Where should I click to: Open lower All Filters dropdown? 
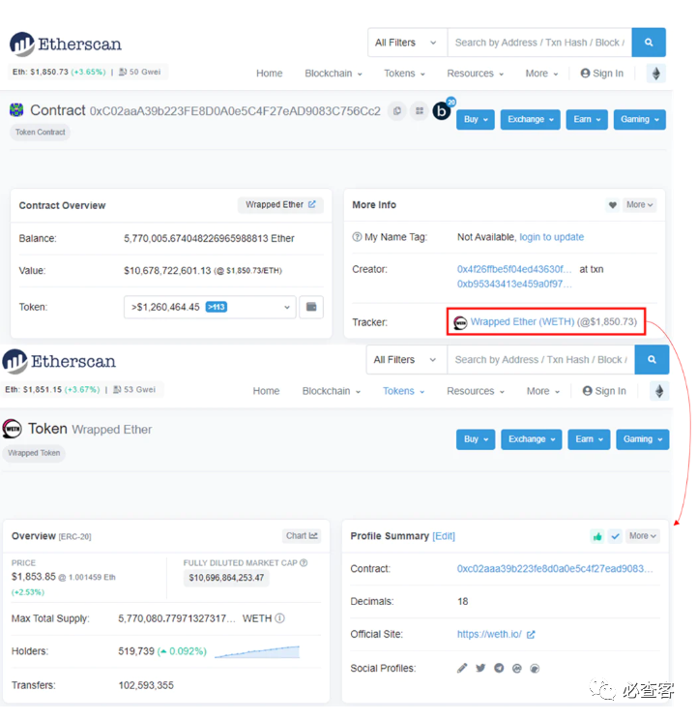(x=407, y=360)
